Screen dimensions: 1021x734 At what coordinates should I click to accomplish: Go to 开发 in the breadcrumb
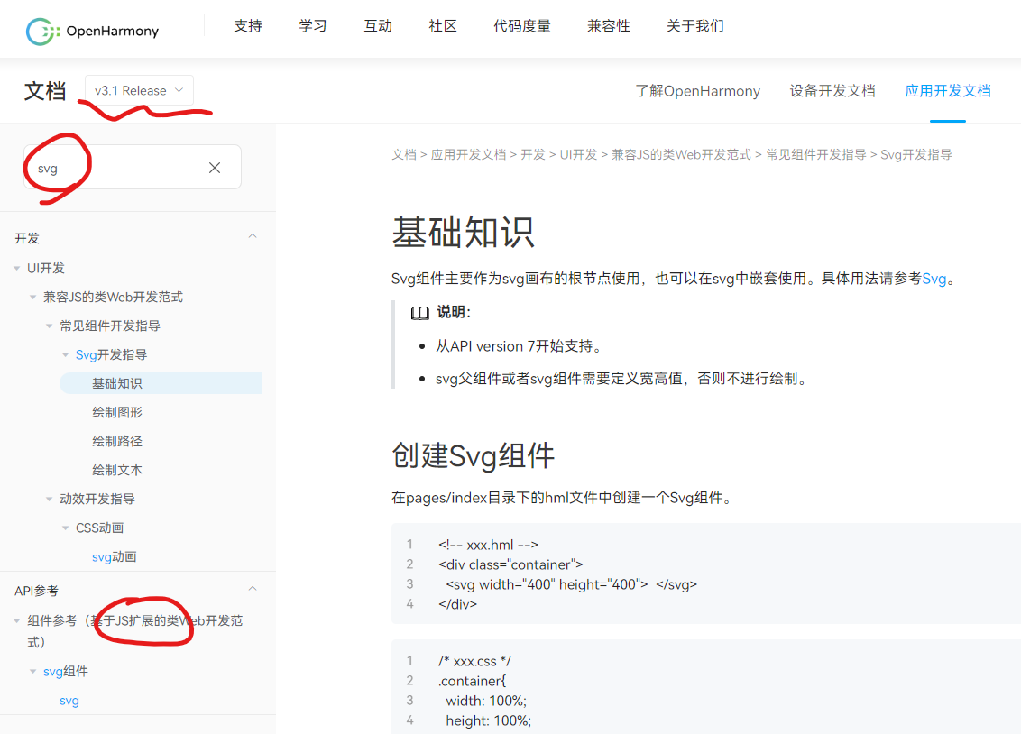533,155
